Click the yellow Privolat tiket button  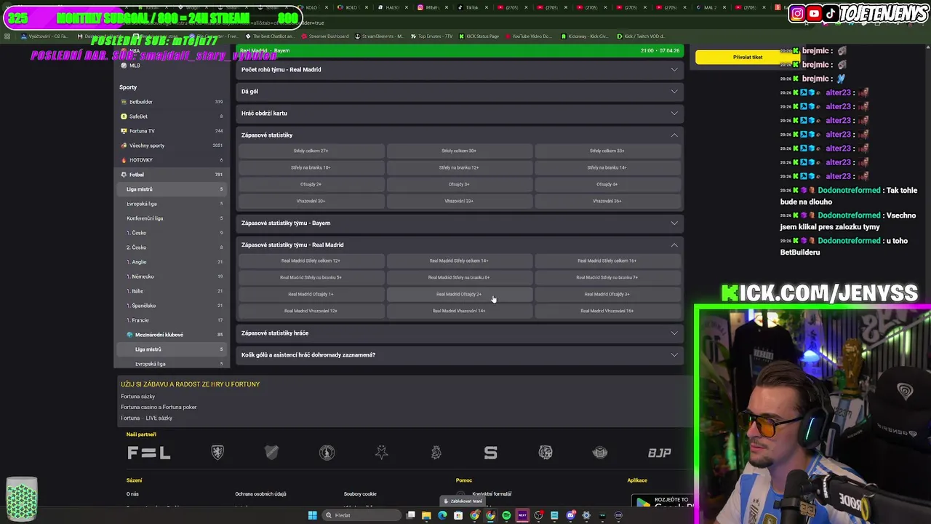coord(748,57)
